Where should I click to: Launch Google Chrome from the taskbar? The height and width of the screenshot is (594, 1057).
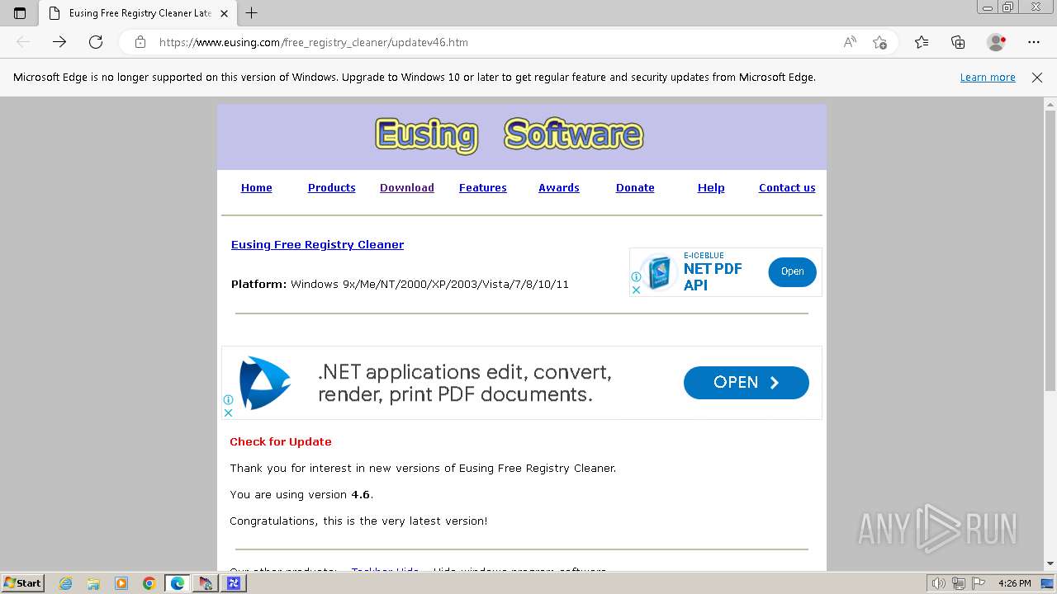(x=149, y=583)
